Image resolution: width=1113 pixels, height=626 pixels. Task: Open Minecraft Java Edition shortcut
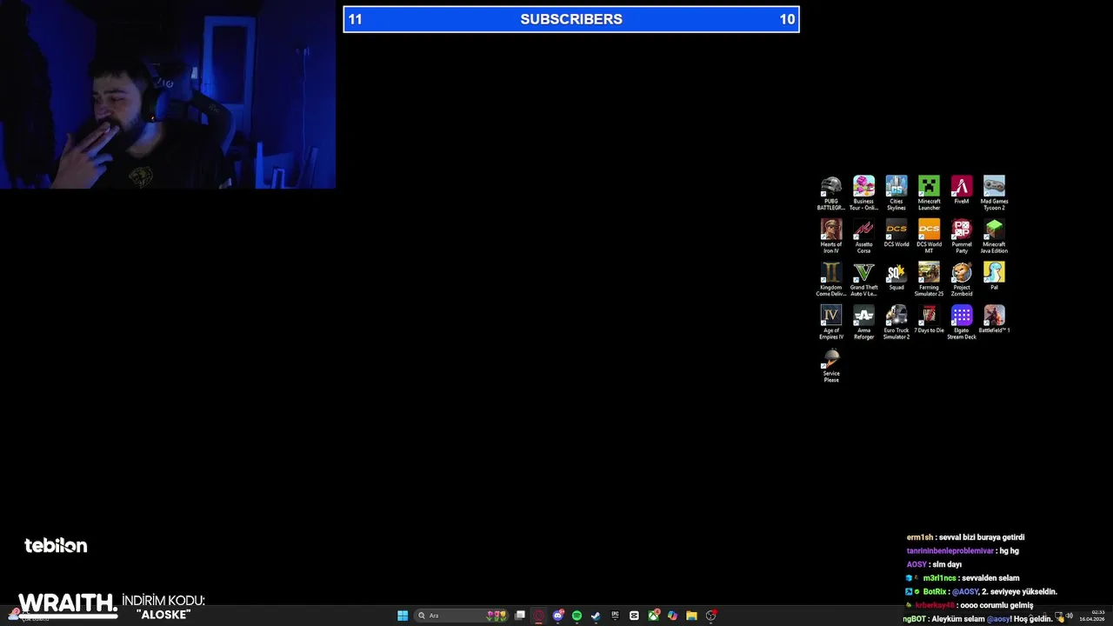994,236
